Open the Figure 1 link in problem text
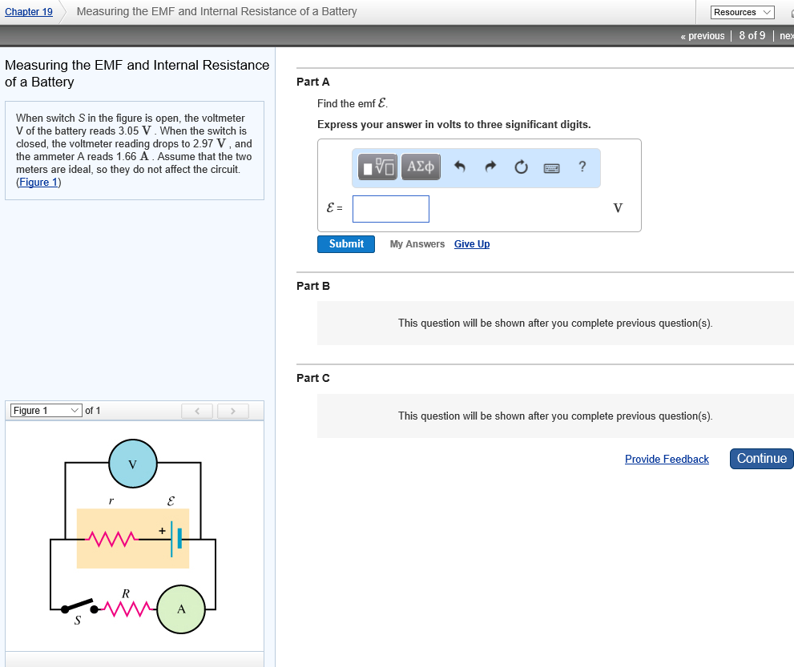794x667 pixels. (x=38, y=182)
